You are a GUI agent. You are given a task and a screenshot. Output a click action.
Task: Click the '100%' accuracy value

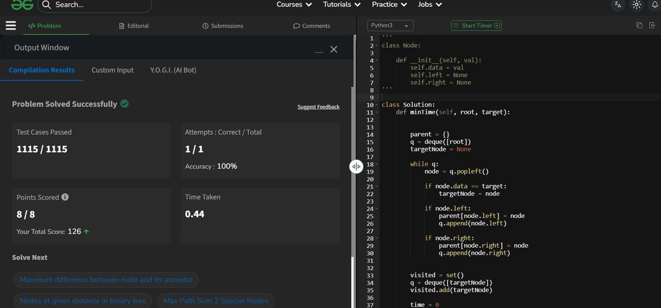[227, 166]
